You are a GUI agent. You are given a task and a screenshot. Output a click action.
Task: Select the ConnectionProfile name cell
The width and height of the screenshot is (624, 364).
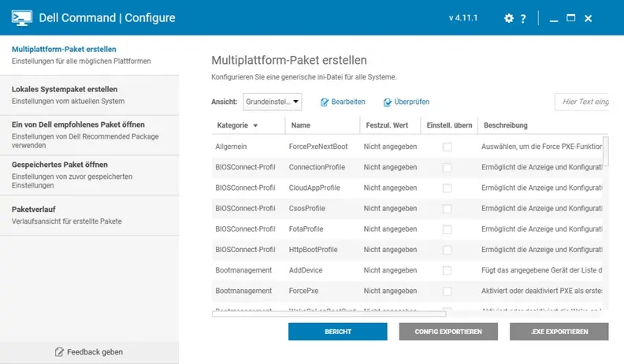(317, 167)
